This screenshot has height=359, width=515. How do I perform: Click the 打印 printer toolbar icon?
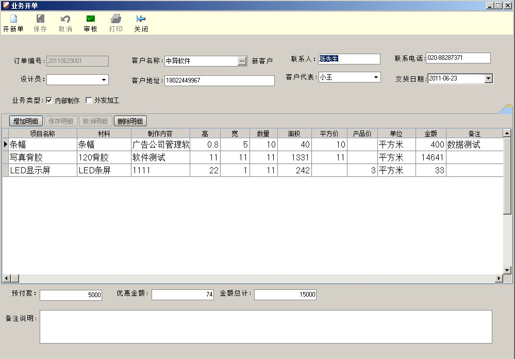pos(116,19)
